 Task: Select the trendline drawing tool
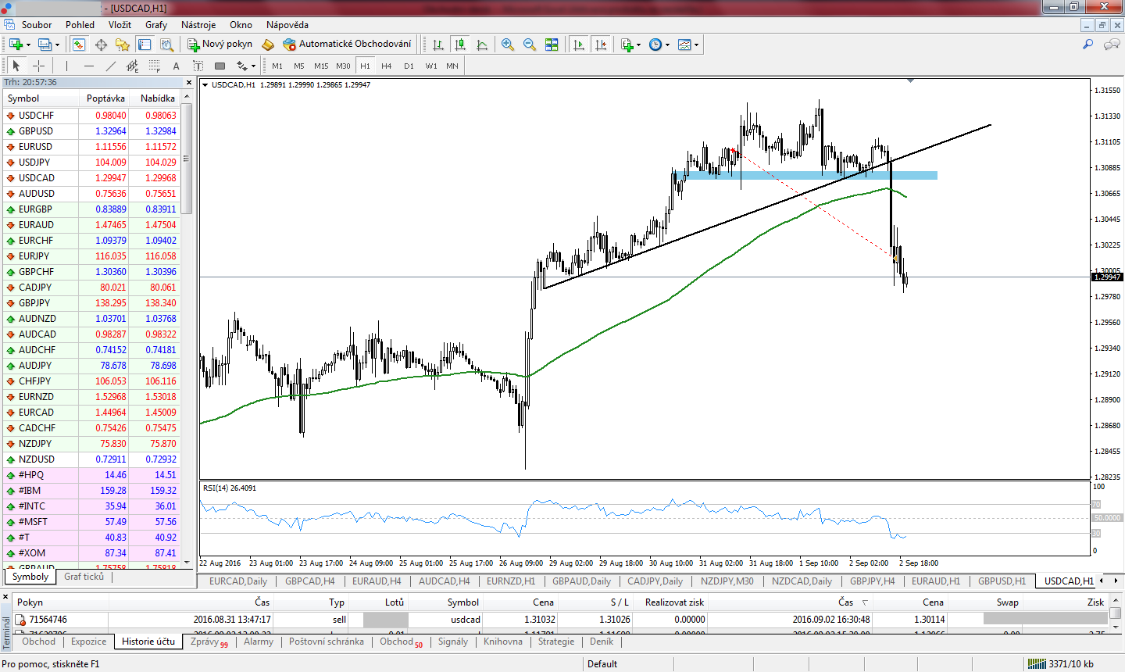[x=111, y=66]
